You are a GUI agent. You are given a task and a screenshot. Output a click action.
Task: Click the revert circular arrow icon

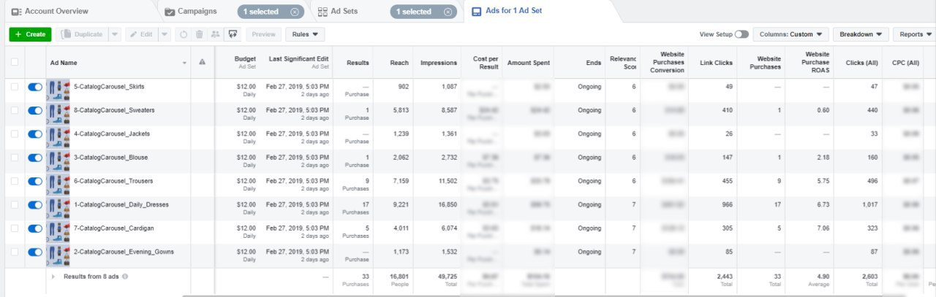pos(183,34)
